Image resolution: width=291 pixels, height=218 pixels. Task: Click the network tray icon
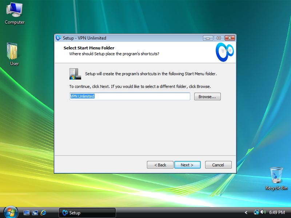pos(256,212)
